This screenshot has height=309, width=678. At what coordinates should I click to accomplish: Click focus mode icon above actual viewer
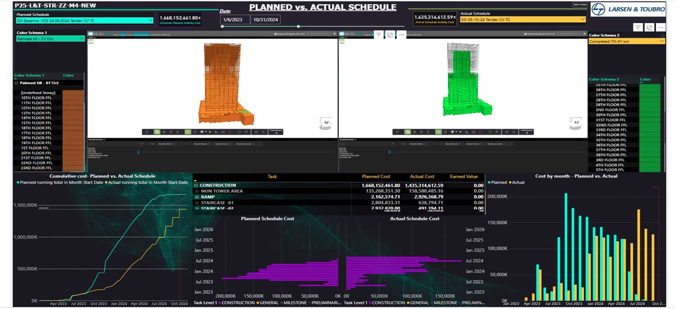tap(390, 35)
